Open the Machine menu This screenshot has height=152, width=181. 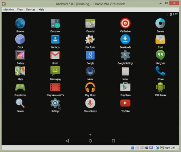coord(9,10)
